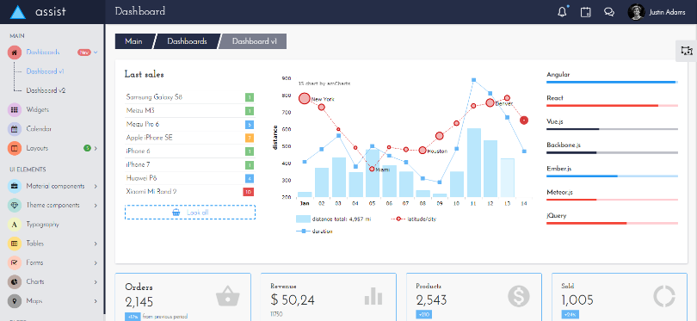Select Dashboard v1 in sidebar
The width and height of the screenshot is (697, 321).
(46, 71)
